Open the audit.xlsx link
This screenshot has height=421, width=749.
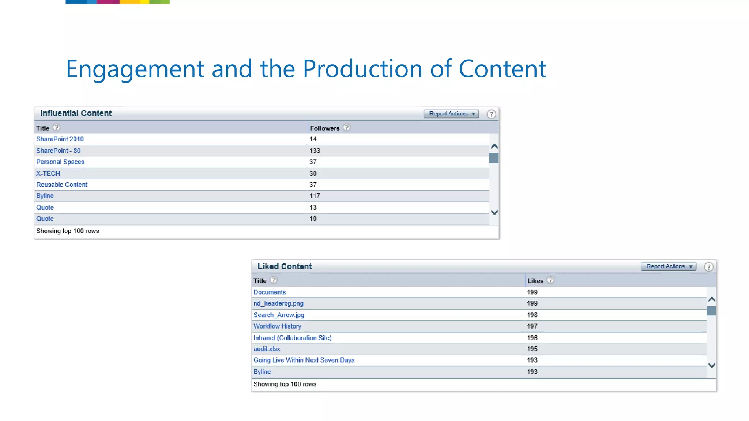[x=267, y=349]
